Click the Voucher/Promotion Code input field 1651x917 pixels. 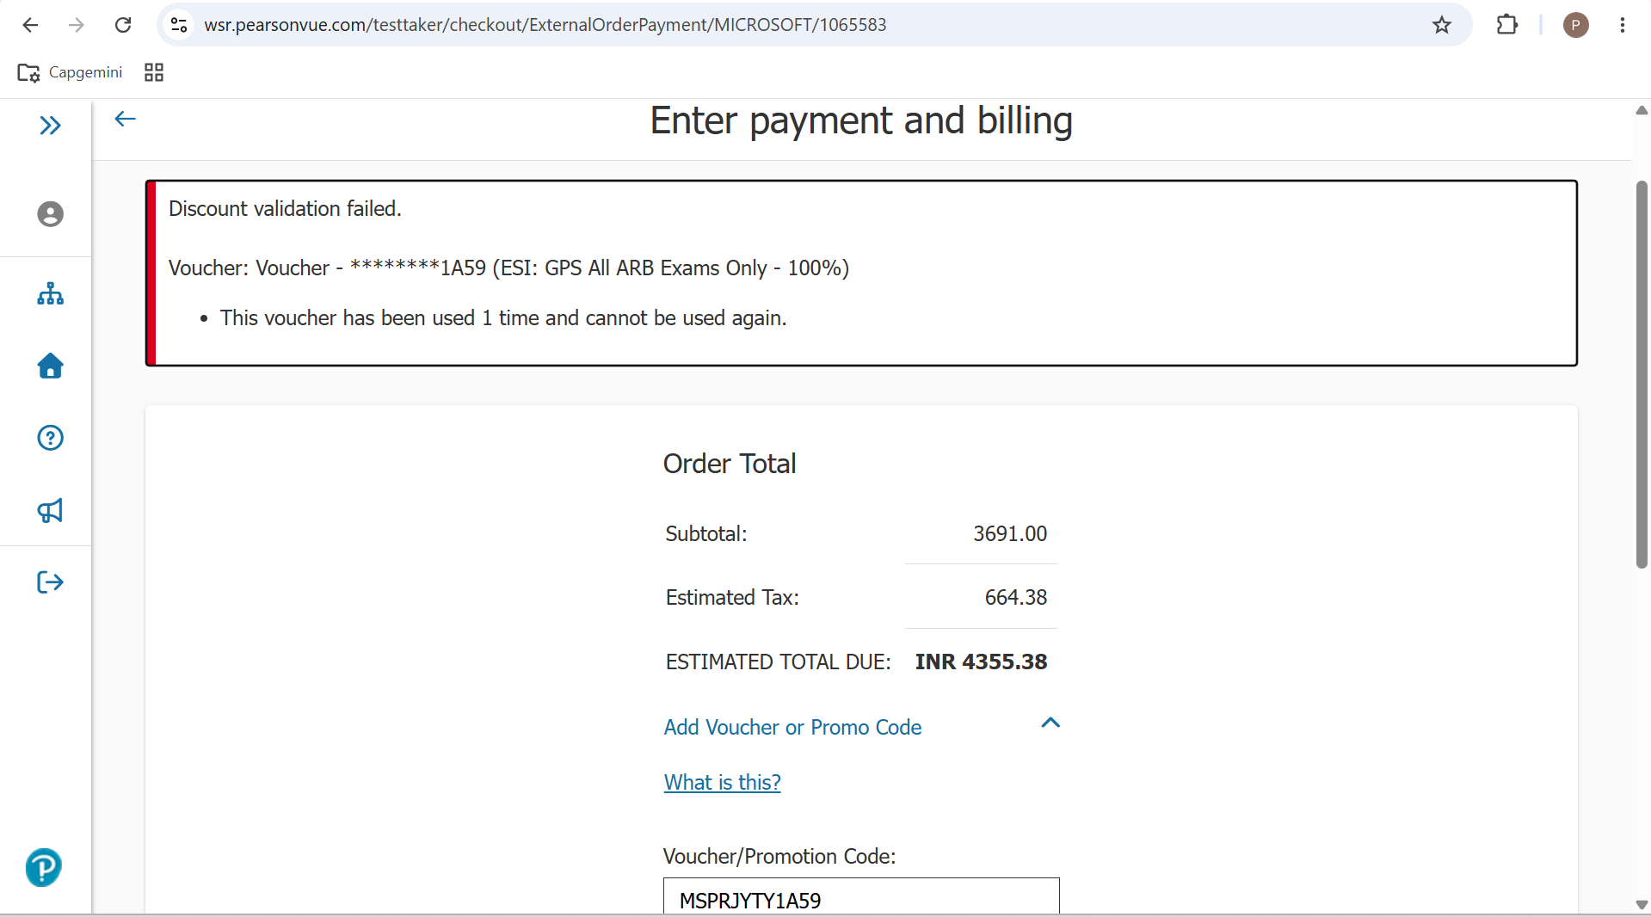click(861, 896)
